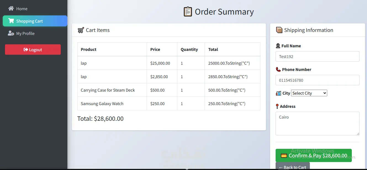Click the package icon beside Shipping Information
Image resolution: width=367 pixels, height=170 pixels.
click(x=279, y=30)
